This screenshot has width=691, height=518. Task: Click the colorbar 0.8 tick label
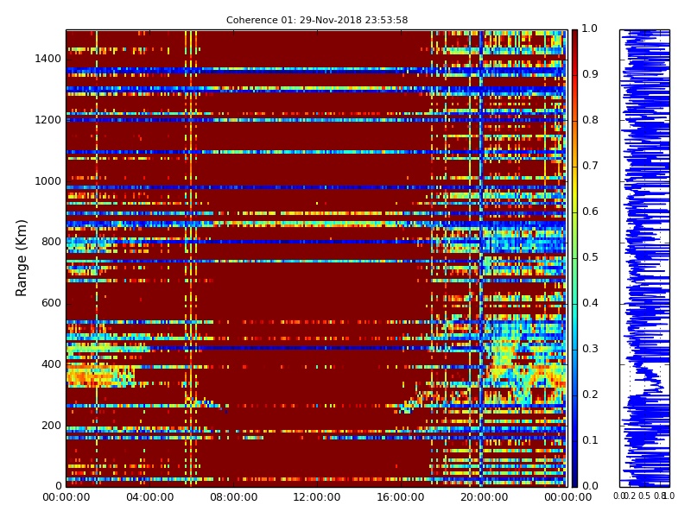[x=590, y=120]
